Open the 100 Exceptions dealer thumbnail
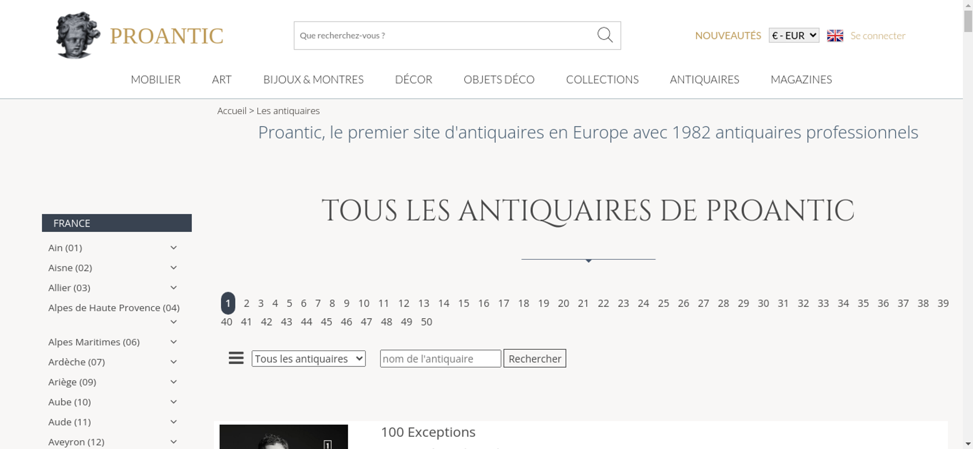Viewport: 973px width, 449px height. click(284, 436)
